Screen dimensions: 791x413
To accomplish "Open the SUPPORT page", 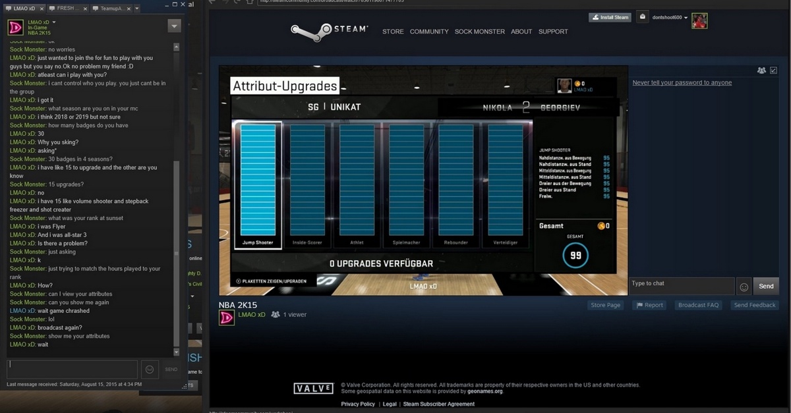I will (x=553, y=32).
